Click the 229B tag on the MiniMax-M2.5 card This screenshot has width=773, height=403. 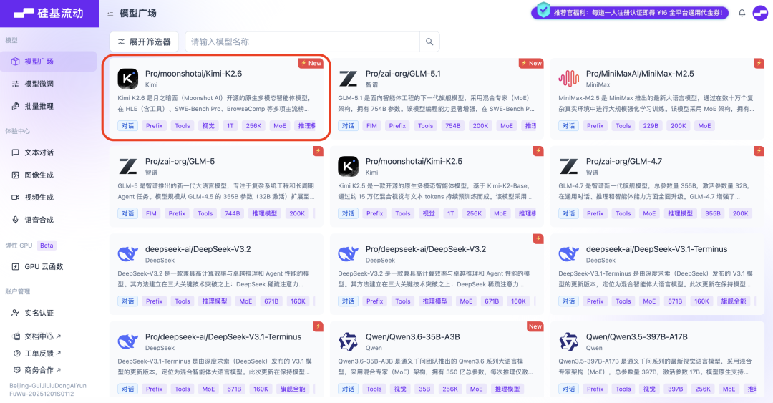651,126
